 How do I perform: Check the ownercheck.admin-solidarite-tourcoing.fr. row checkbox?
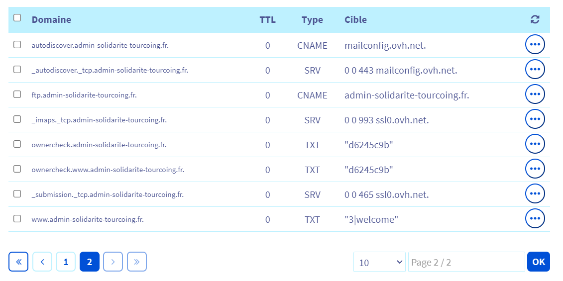point(17,144)
